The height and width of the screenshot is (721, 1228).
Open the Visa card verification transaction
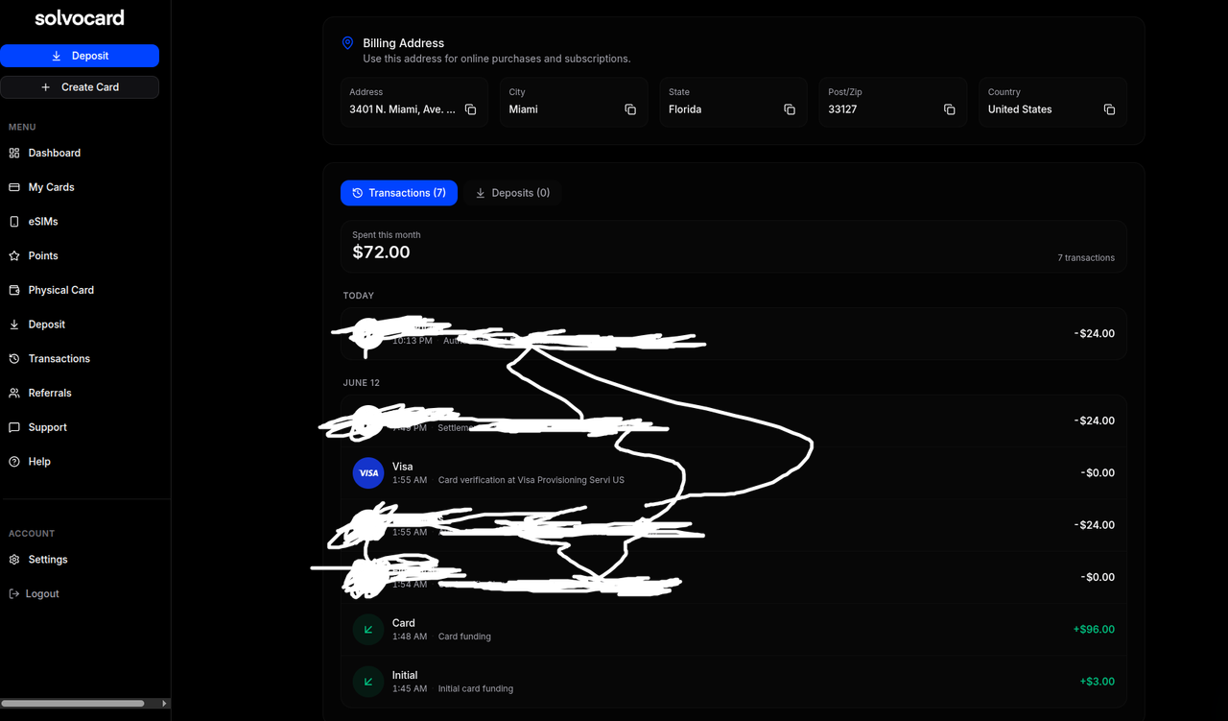pyautogui.click(x=734, y=472)
